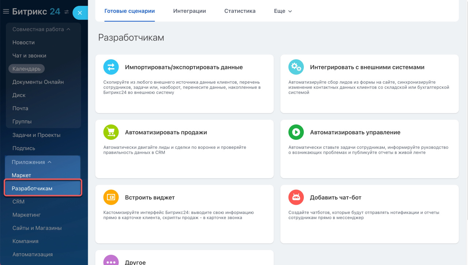468x265 pixels.
Task: Choose Автоматизировать управление card title
Action: [x=355, y=132]
